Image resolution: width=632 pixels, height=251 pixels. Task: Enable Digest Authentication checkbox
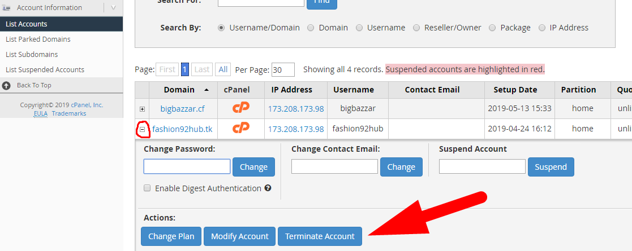[147, 188]
